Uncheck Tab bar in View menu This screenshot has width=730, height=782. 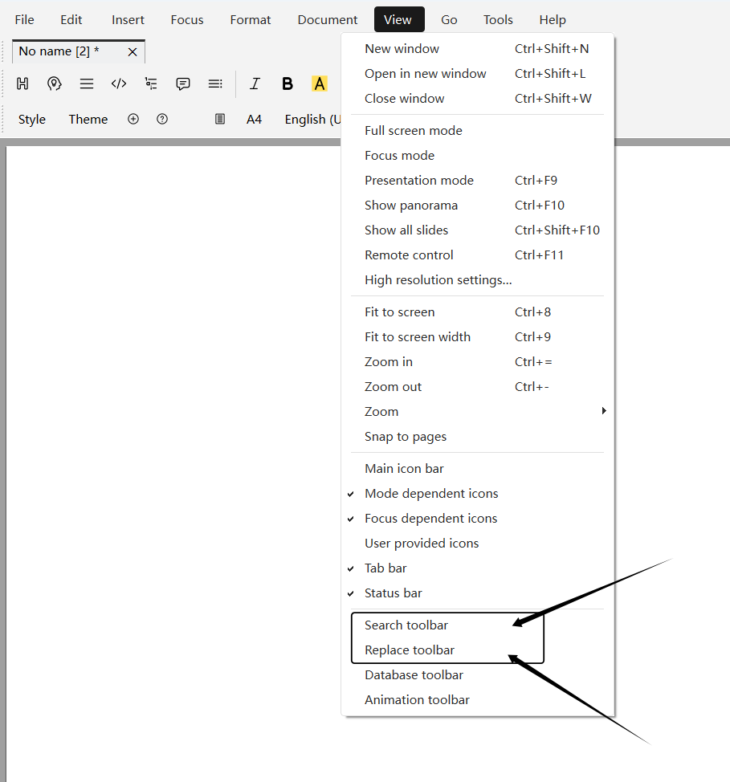point(385,568)
